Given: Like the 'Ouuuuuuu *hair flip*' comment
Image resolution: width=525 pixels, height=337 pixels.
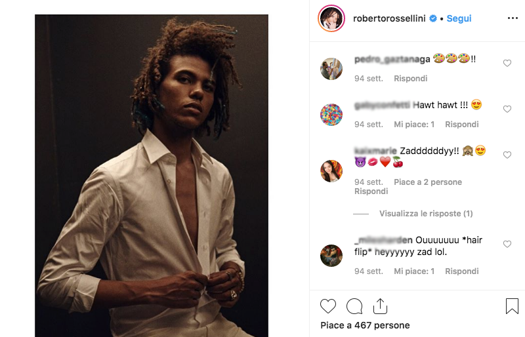Looking at the screenshot, I should click(507, 245).
